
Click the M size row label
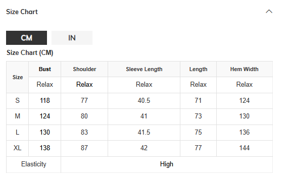(x=18, y=116)
